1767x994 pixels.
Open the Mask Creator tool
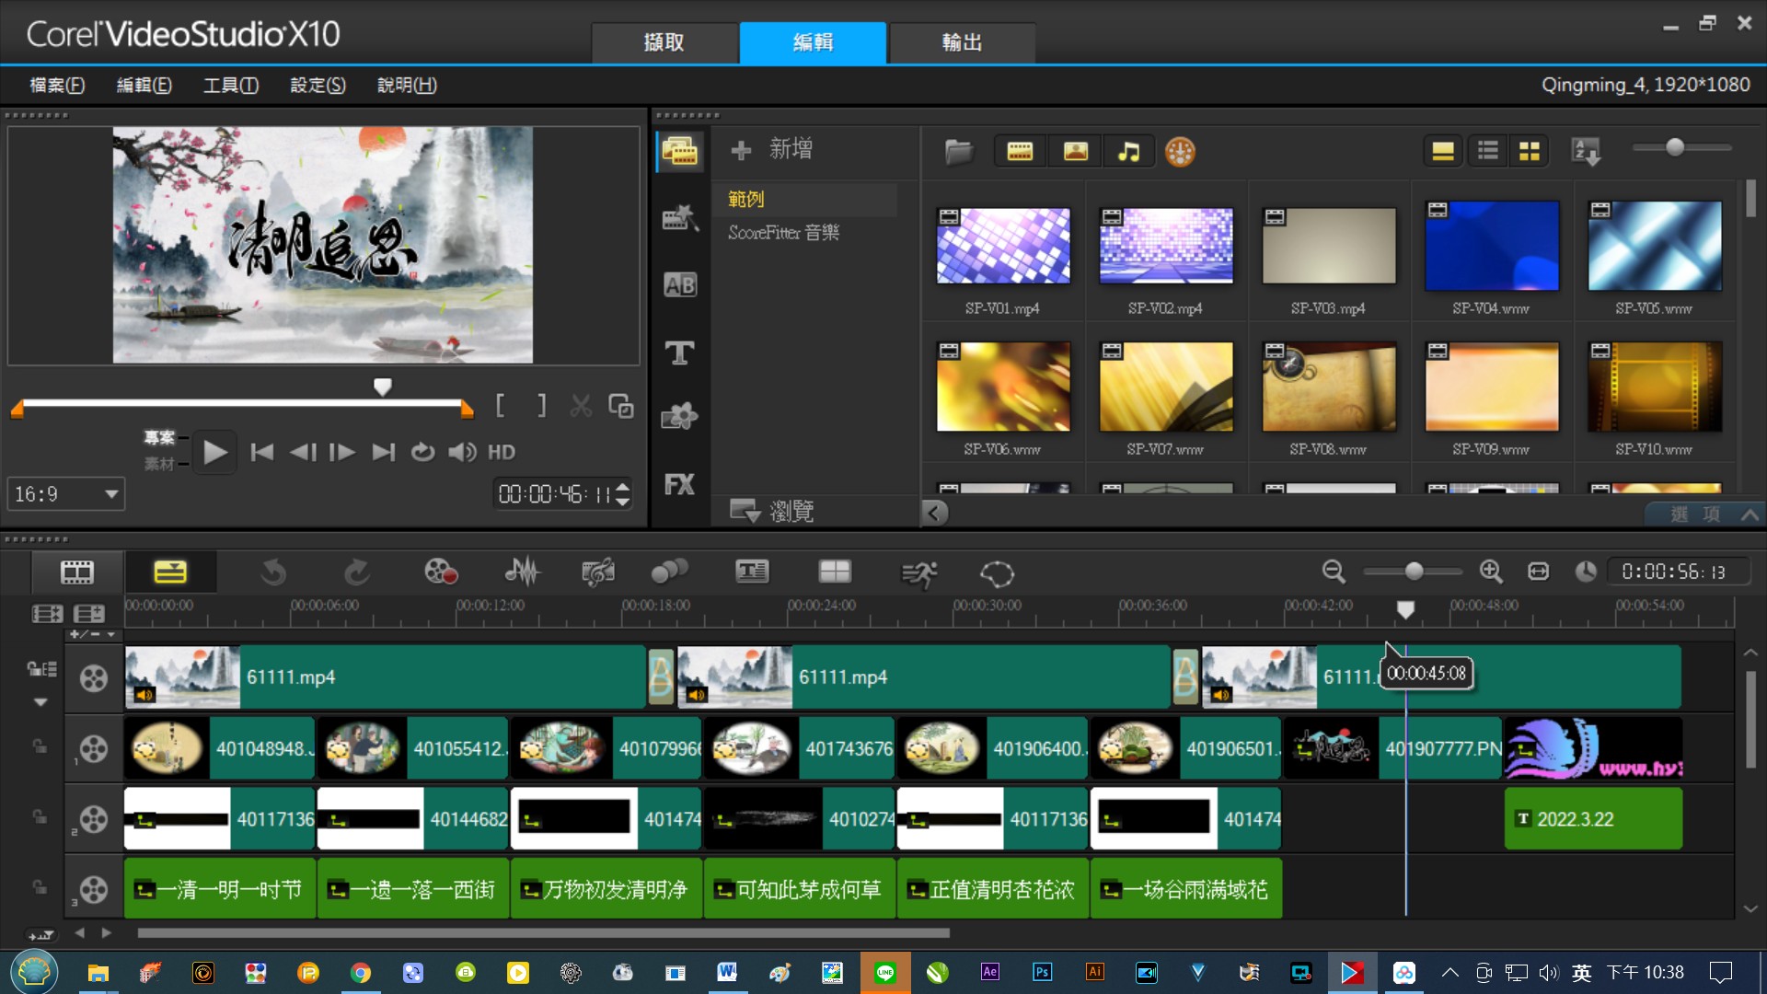[997, 574]
